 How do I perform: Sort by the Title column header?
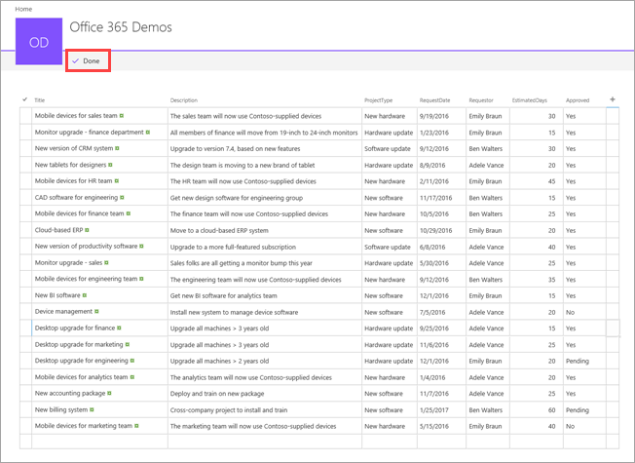coord(39,100)
